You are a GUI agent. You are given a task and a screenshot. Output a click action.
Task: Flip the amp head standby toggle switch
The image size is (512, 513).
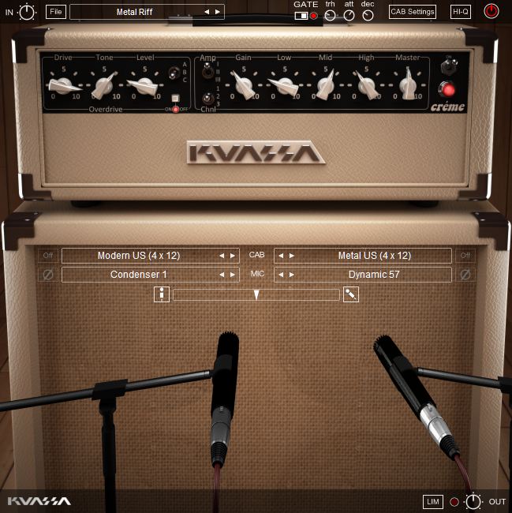(449, 66)
